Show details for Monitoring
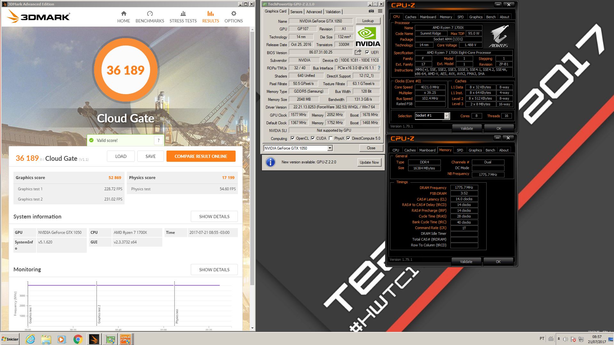Image resolution: width=614 pixels, height=345 pixels. (x=214, y=270)
